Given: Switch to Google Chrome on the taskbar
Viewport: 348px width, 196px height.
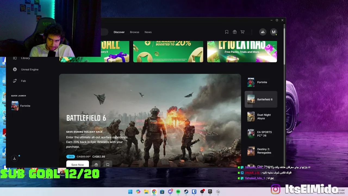Looking at the screenshot, I should coord(154,192).
